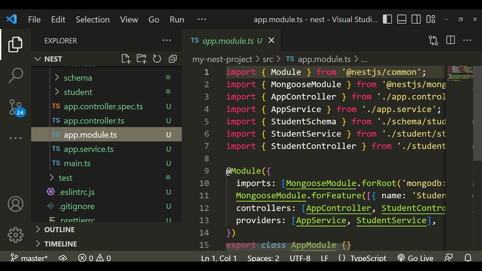482x271 pixels.
Task: Open the Selection menu
Action: click(93, 20)
